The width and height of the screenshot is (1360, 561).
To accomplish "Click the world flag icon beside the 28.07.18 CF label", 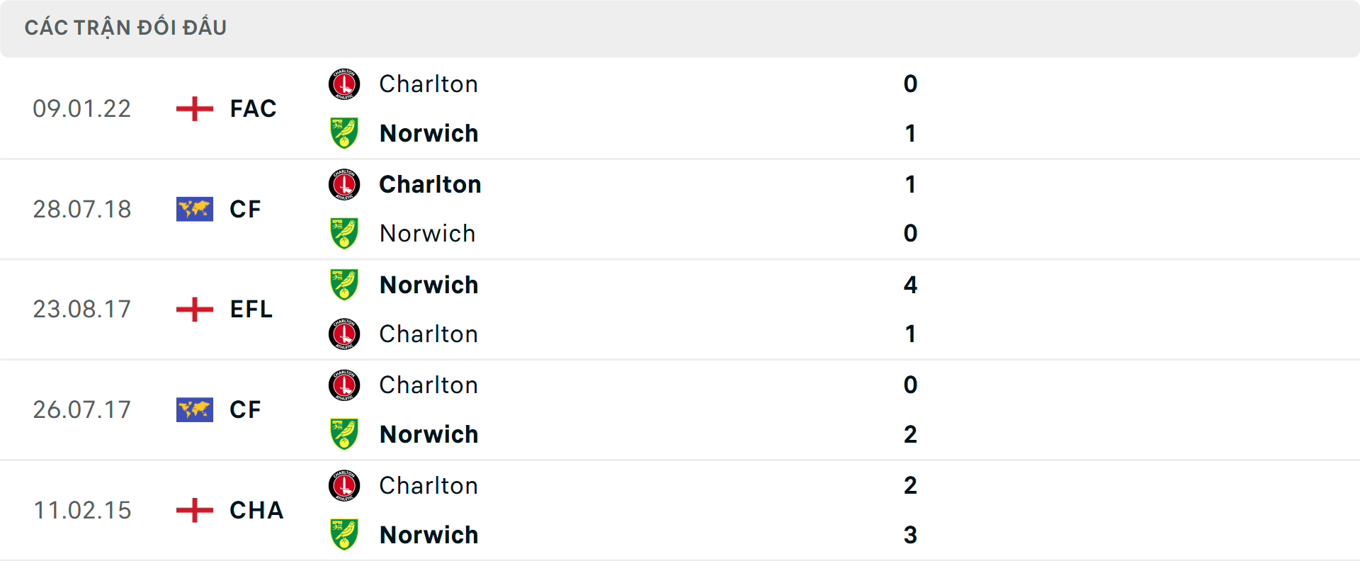I will point(193,209).
